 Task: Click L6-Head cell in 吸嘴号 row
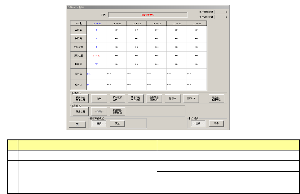(197, 64)
